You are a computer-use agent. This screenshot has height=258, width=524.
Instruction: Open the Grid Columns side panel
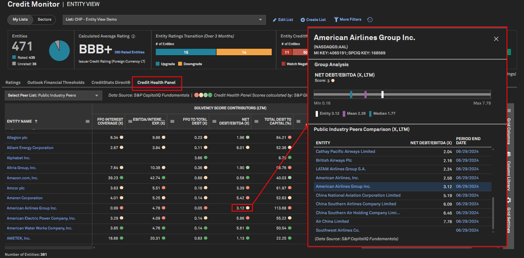pyautogui.click(x=509, y=126)
